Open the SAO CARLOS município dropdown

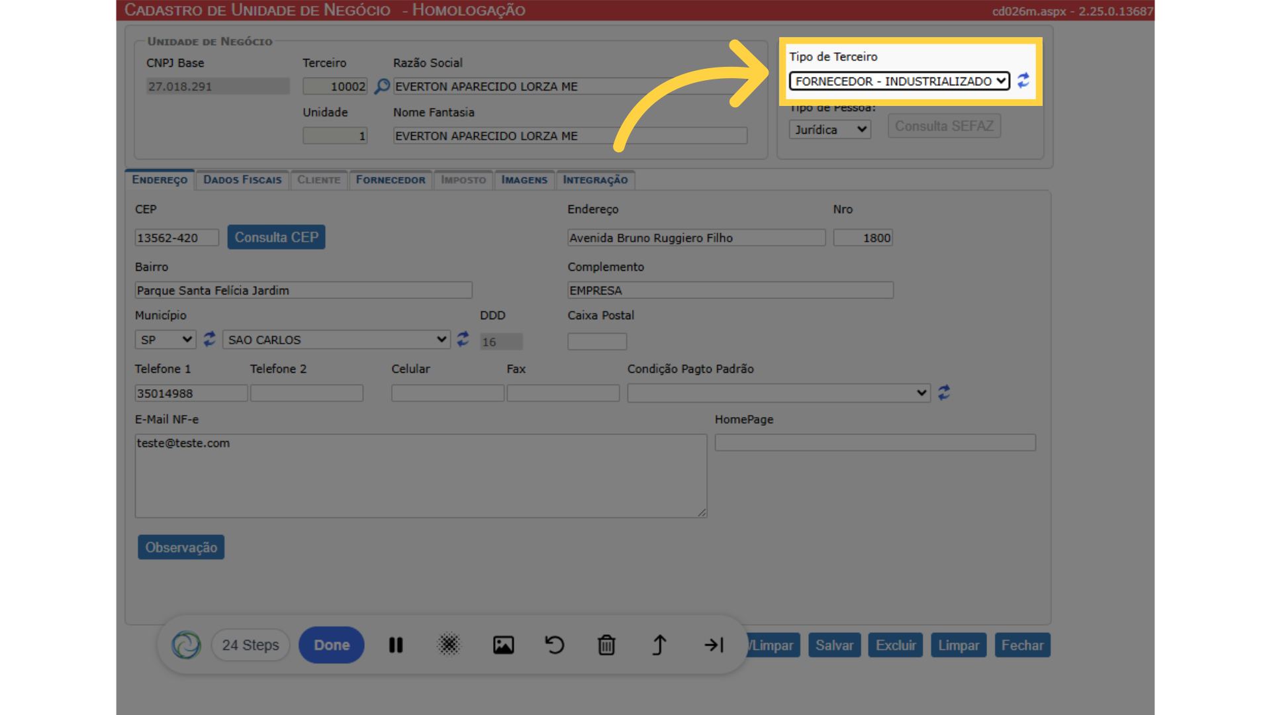(336, 340)
